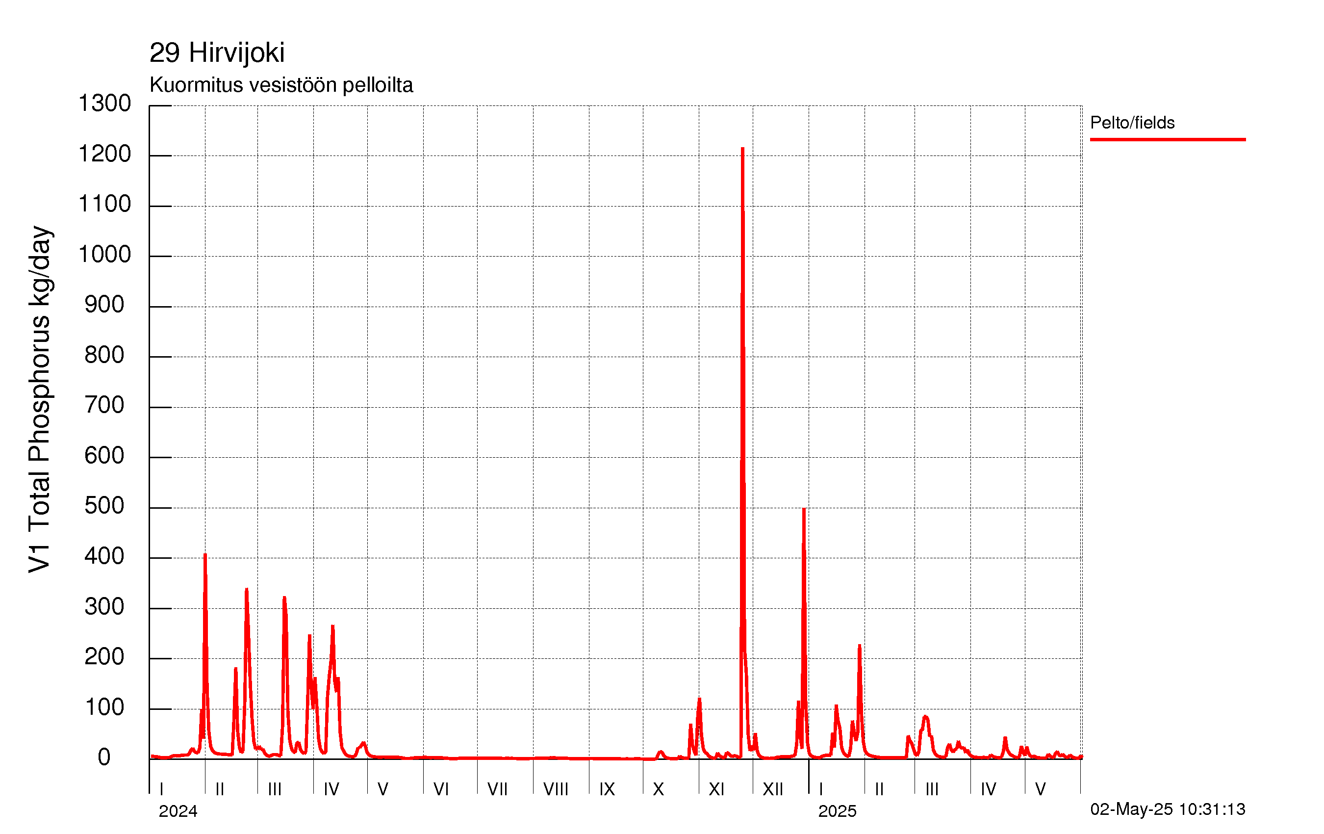Click the 500 kg/day peak in late December
Screen dimensions: 1324x834
tap(804, 509)
